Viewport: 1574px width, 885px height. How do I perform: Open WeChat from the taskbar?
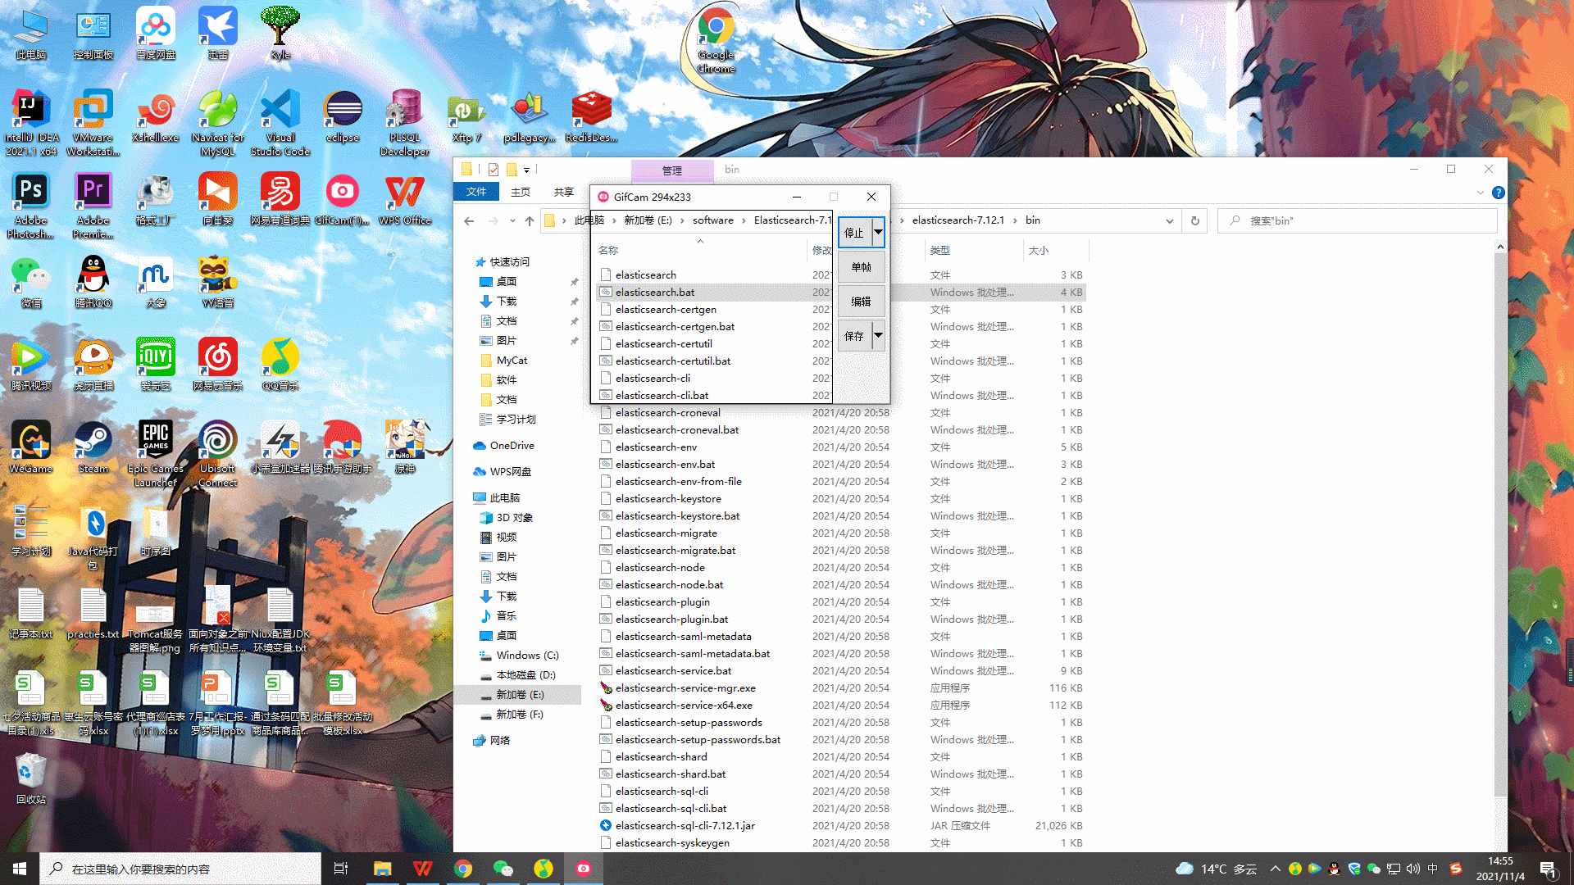tap(503, 869)
